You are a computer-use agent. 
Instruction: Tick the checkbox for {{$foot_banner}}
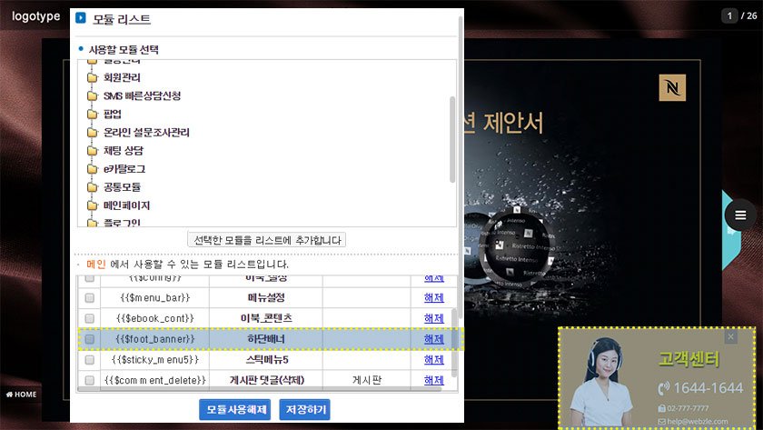[89, 339]
